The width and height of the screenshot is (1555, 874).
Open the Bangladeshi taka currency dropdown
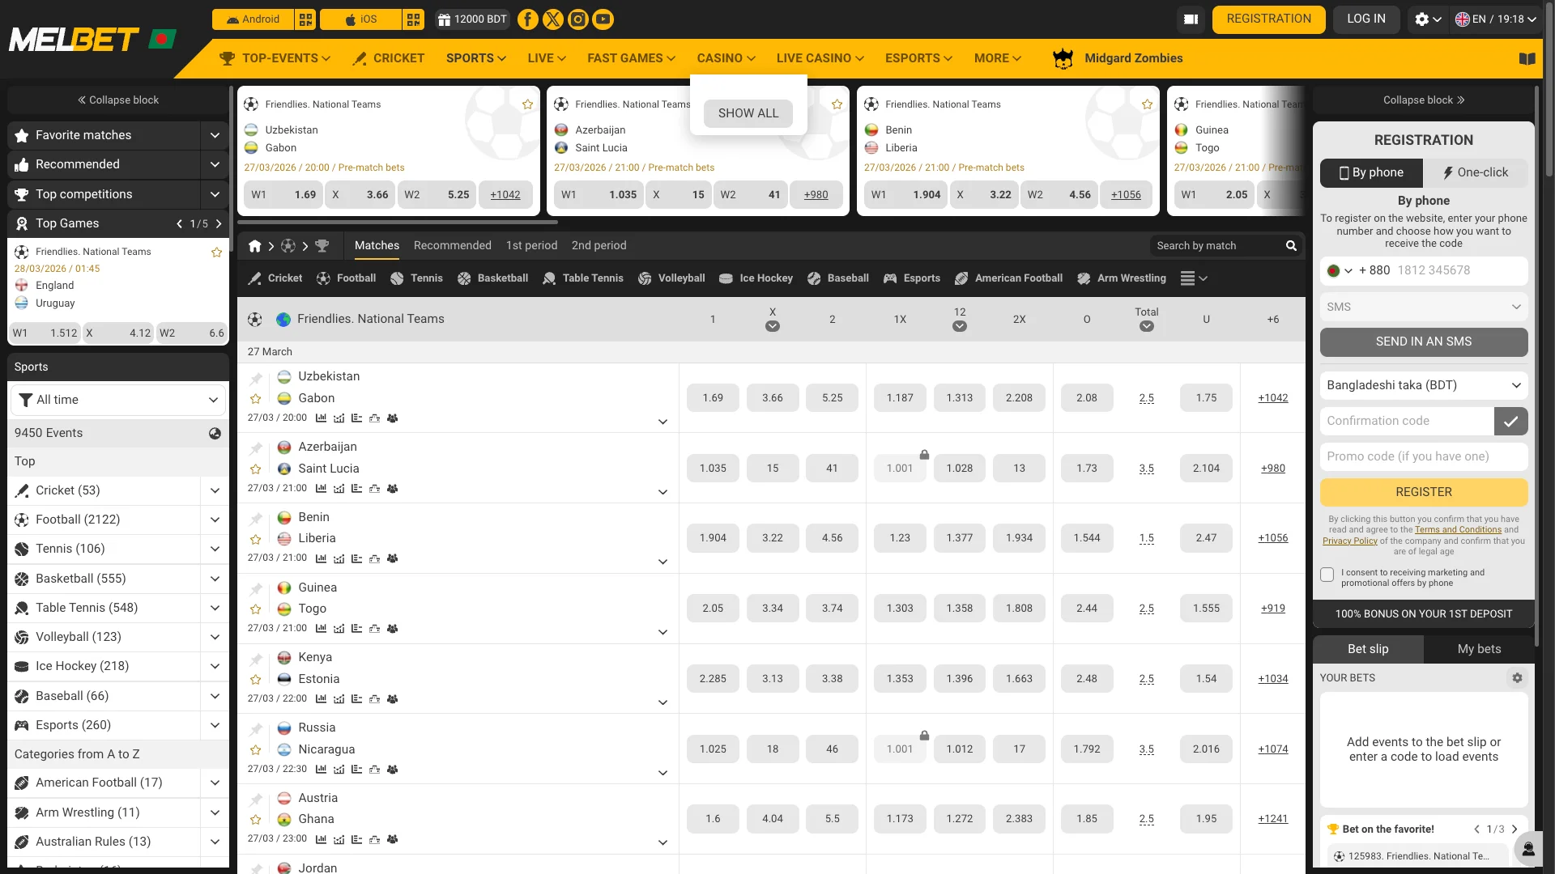point(1423,385)
